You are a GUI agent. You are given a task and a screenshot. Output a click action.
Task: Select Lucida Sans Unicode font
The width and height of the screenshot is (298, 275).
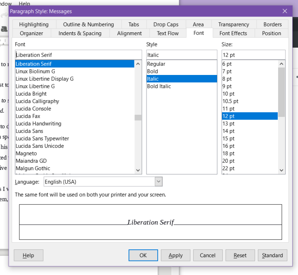pos(74,146)
